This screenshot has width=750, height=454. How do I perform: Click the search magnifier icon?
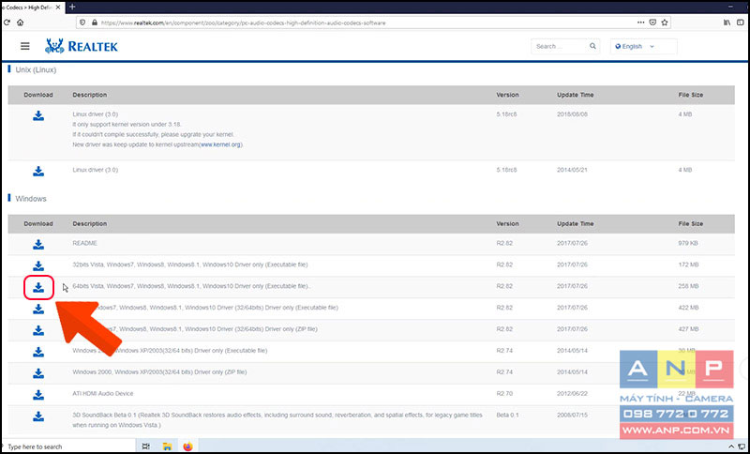pyautogui.click(x=592, y=46)
